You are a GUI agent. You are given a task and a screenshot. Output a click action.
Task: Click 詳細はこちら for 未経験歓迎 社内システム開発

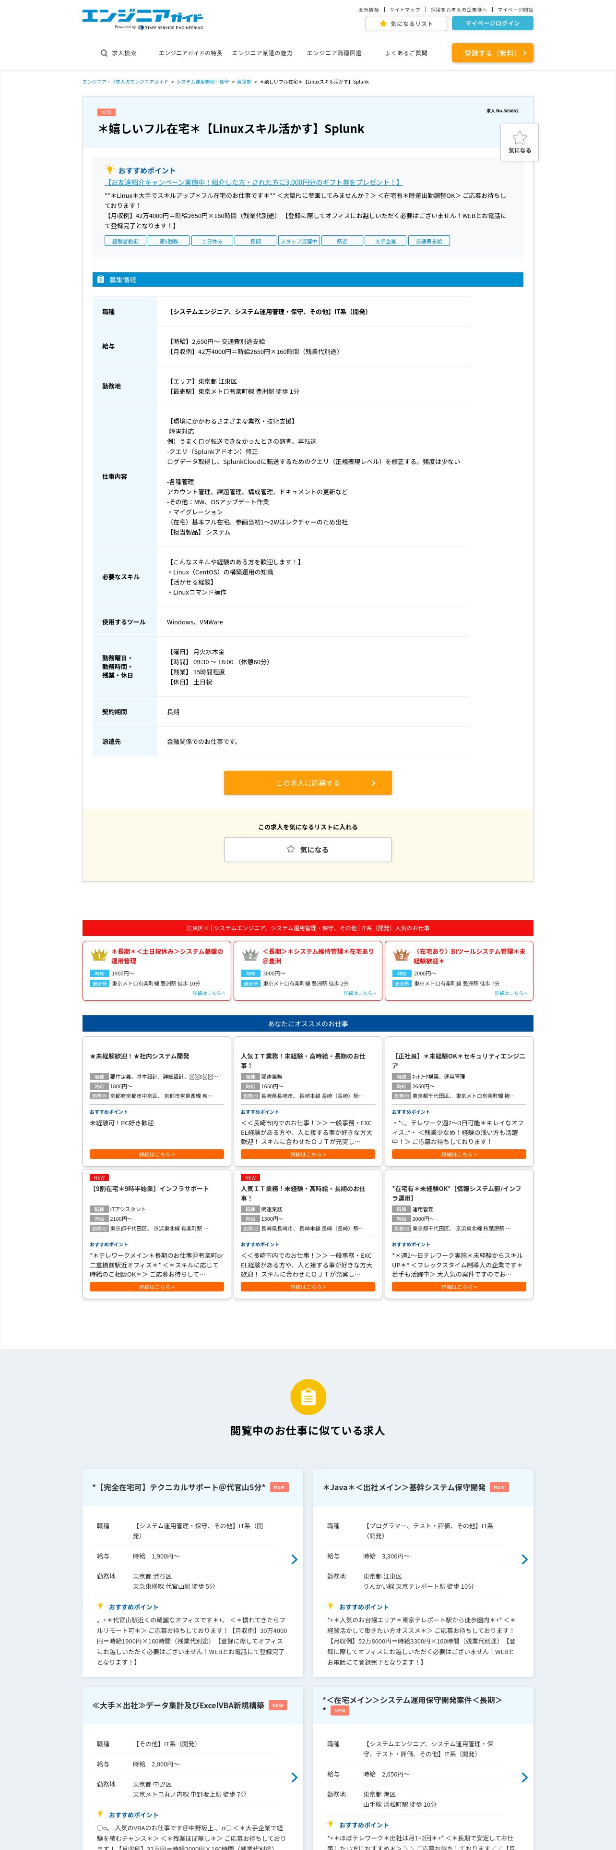pos(156,1154)
